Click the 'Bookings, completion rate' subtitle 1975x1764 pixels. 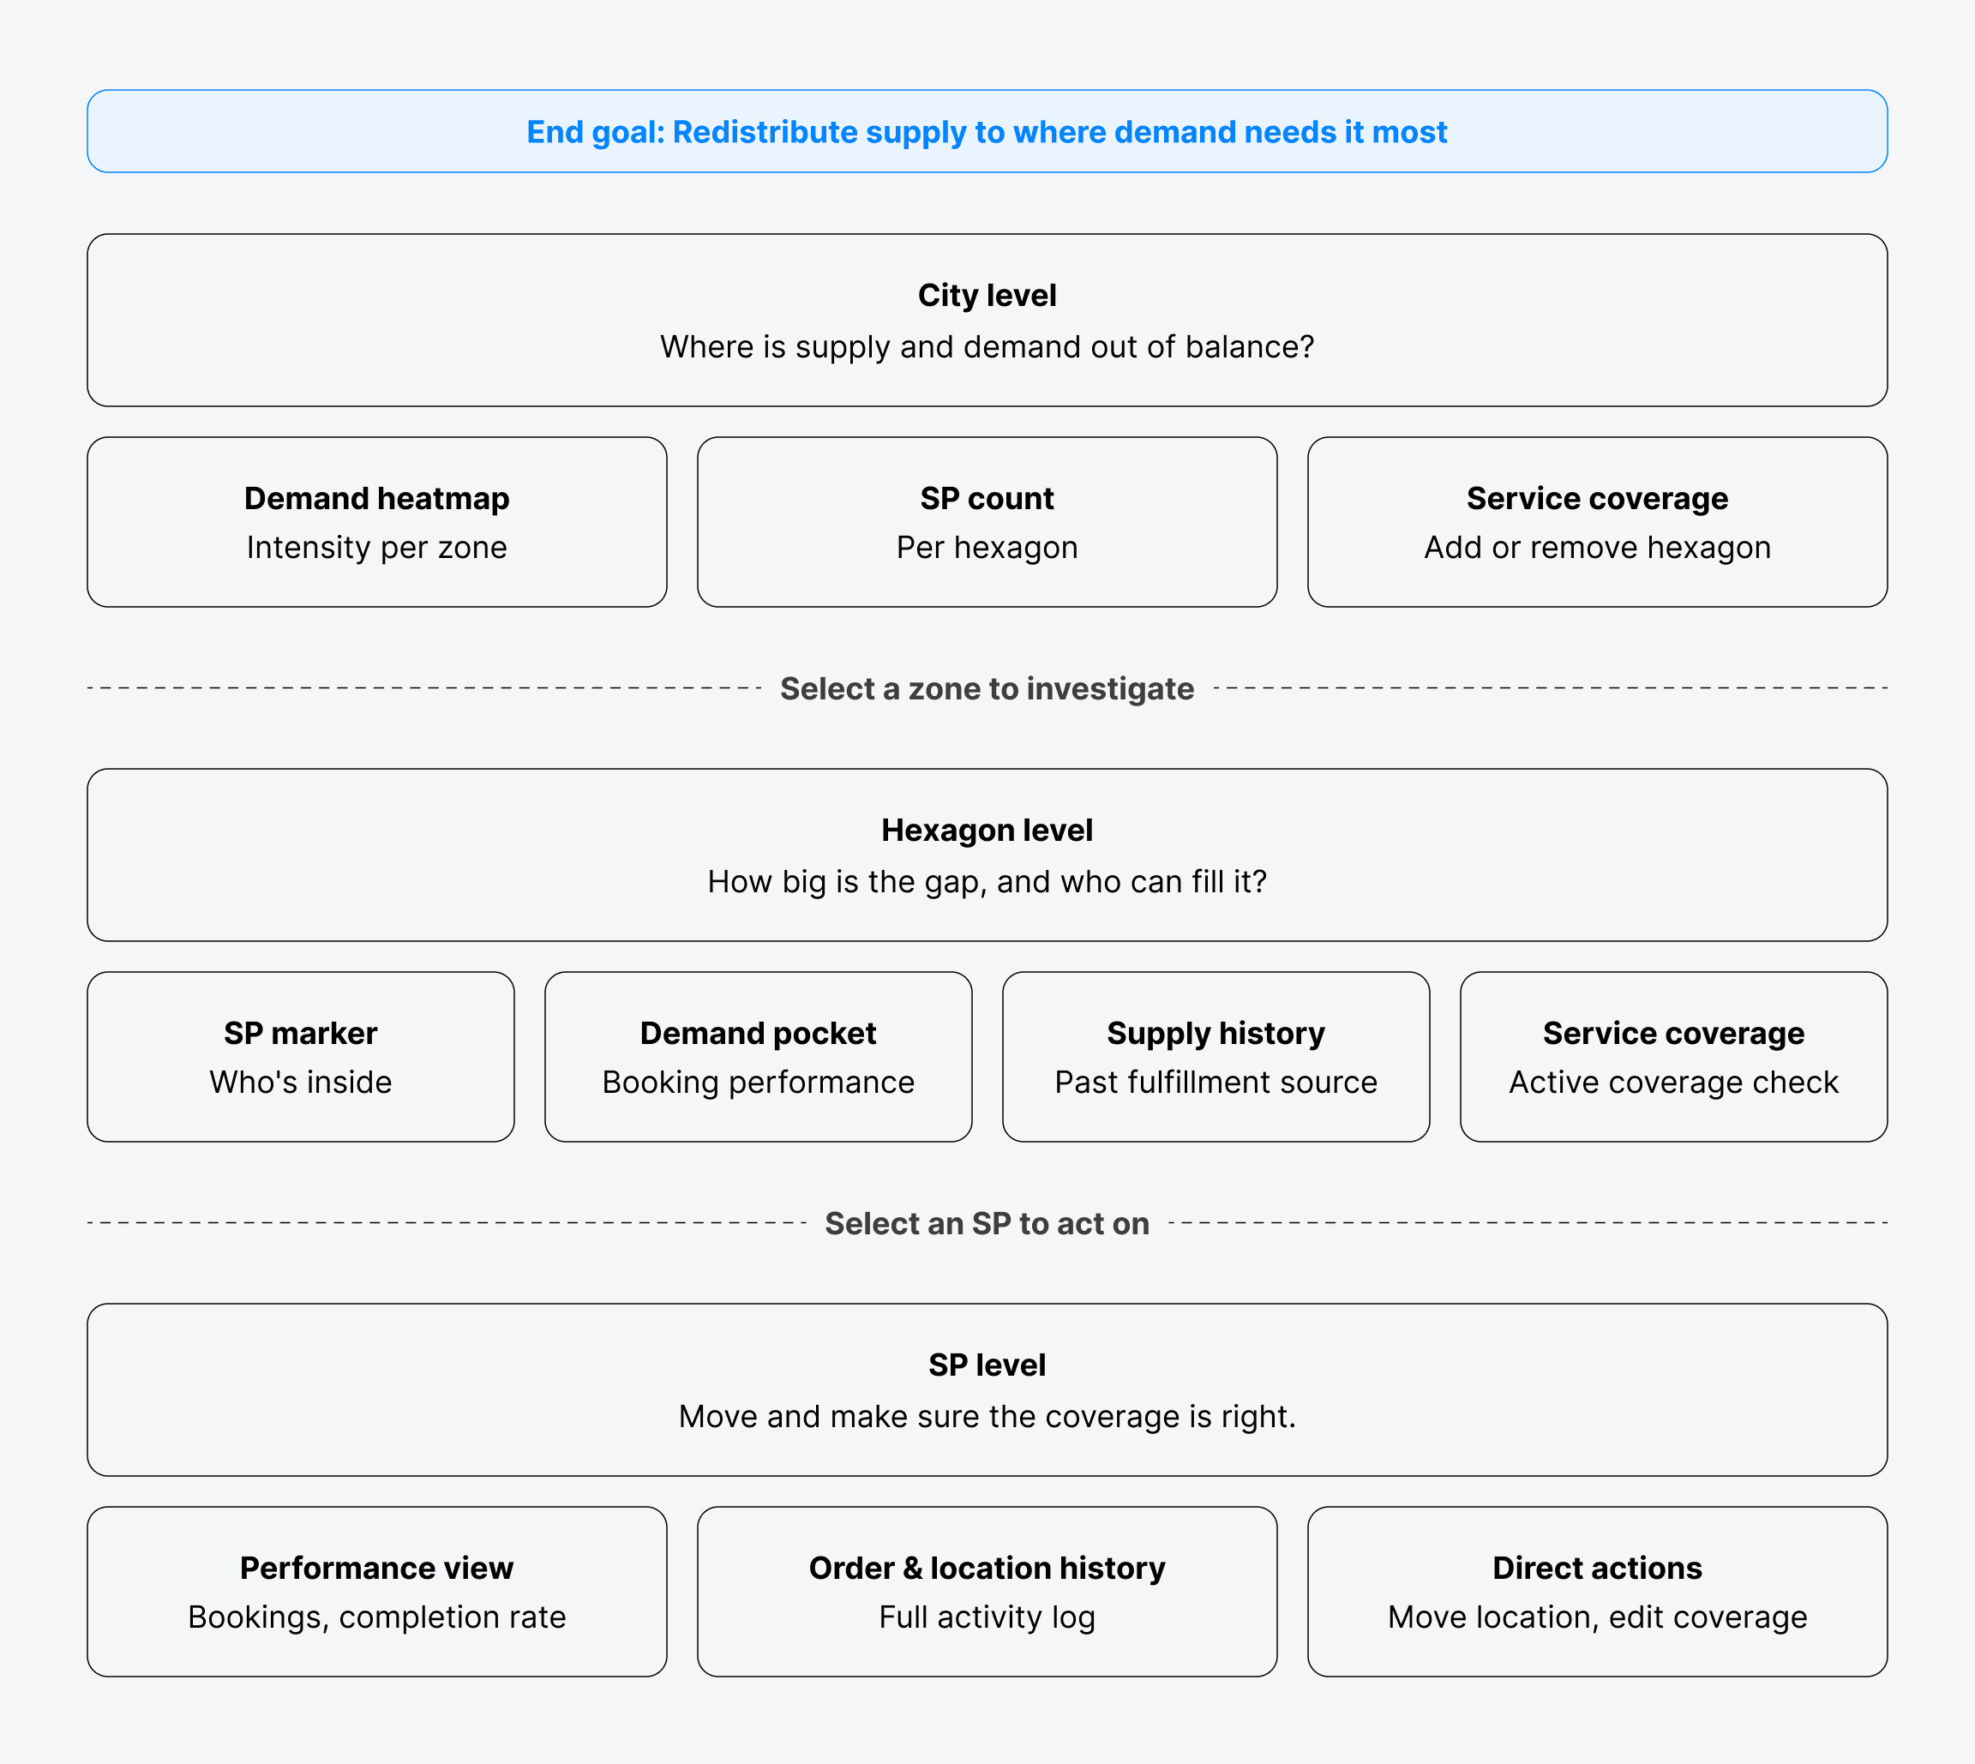point(376,1617)
